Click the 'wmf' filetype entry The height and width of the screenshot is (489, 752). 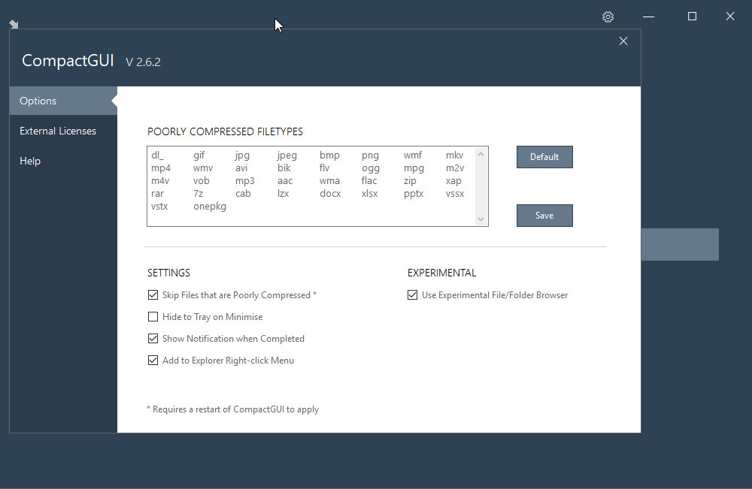pyautogui.click(x=412, y=155)
